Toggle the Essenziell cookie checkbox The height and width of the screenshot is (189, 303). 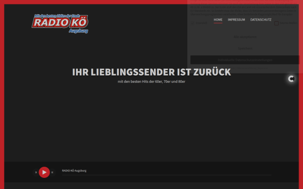192,23
